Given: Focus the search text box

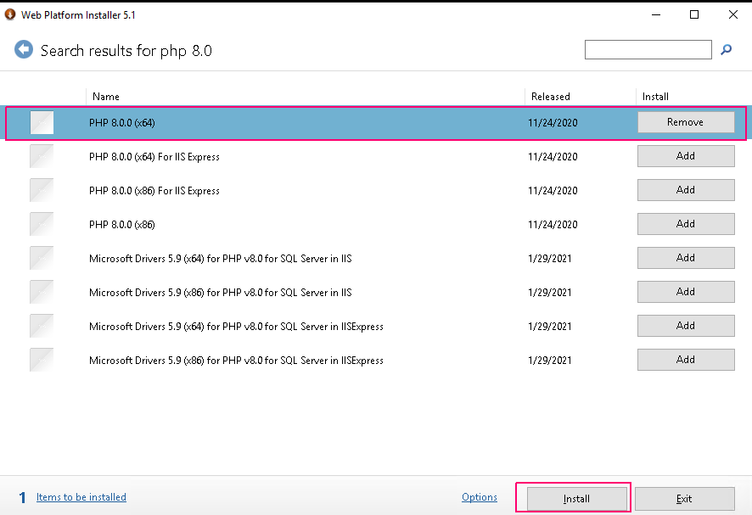Looking at the screenshot, I should [648, 49].
